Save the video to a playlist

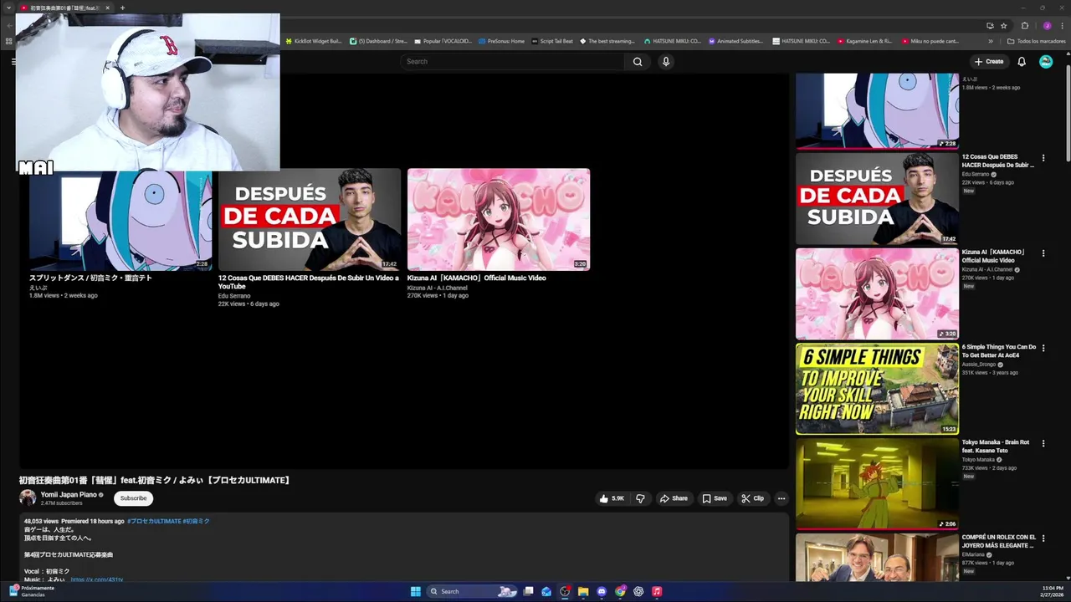715,498
